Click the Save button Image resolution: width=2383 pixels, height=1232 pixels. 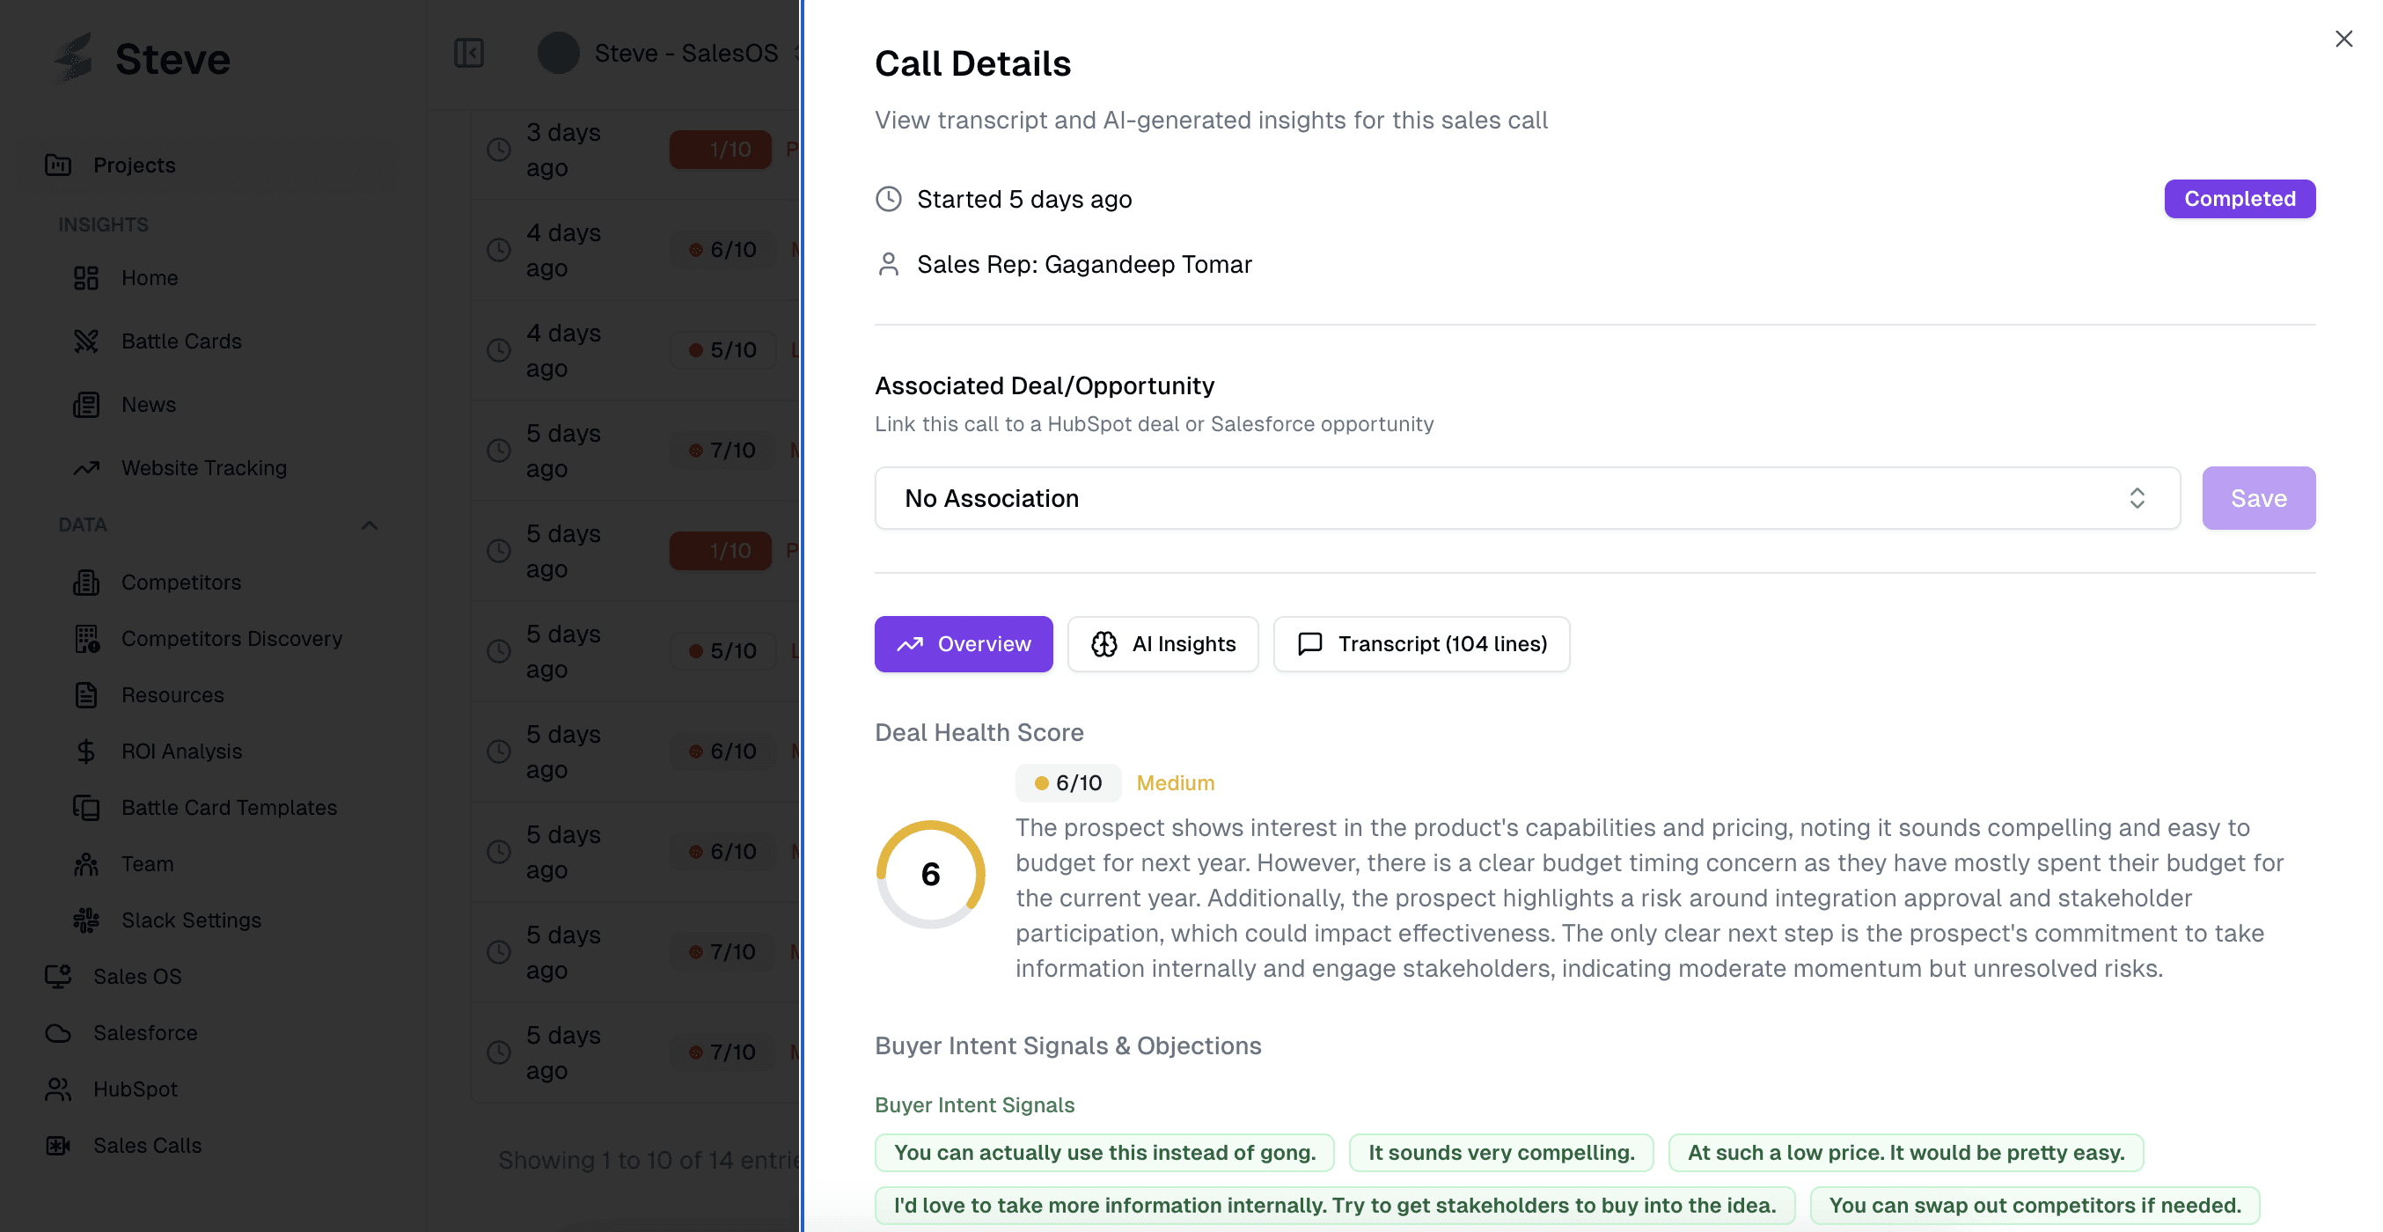[2258, 497]
